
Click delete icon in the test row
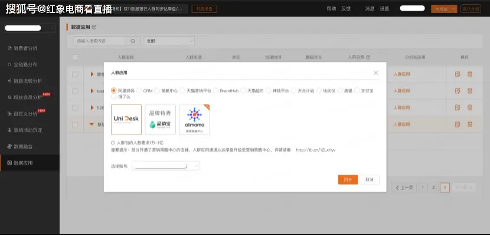(x=469, y=90)
